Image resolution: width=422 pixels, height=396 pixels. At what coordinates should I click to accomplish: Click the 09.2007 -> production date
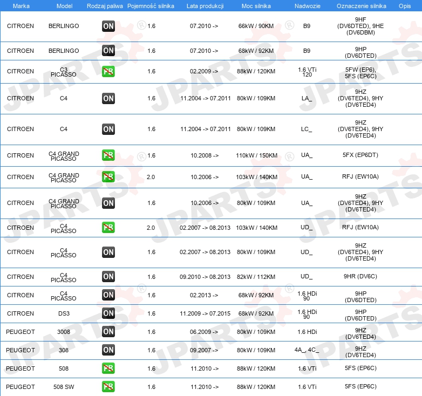(204, 350)
